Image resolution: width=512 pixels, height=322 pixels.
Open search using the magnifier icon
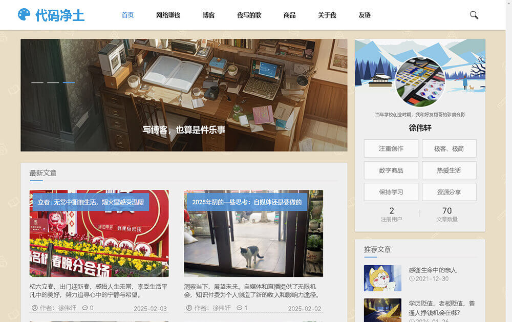click(473, 15)
